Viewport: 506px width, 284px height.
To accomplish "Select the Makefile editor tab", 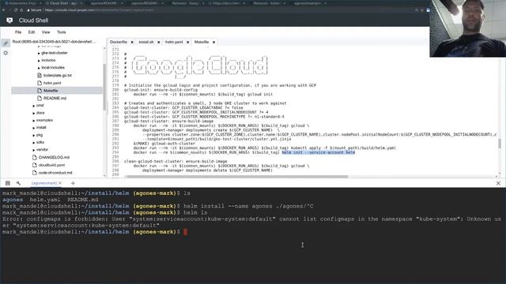I will click(202, 42).
